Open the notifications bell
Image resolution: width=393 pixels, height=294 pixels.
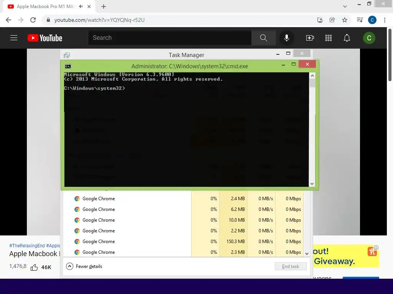347,38
